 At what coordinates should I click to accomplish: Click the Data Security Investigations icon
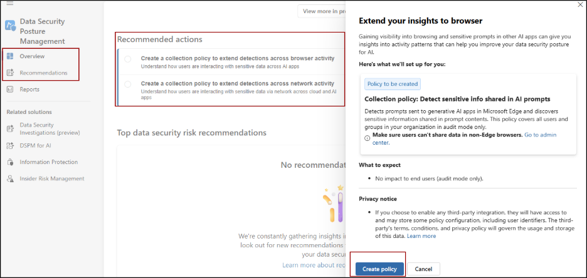10,128
